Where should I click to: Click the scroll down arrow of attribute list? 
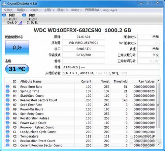(x=158, y=144)
